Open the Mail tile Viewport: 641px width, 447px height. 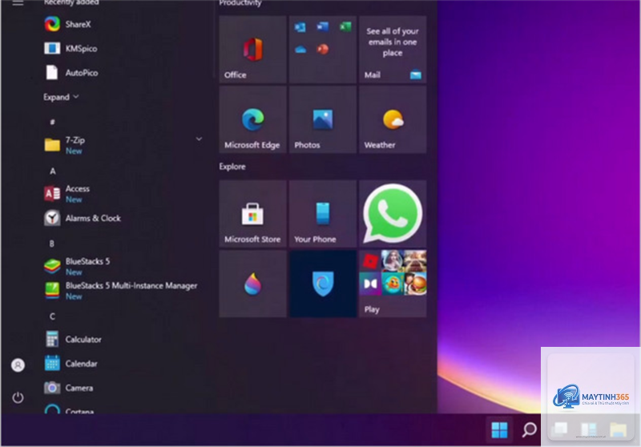393,50
